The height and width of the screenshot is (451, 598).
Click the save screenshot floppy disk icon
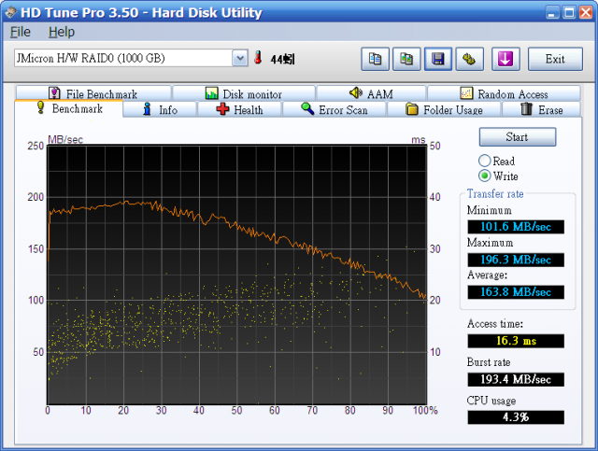[x=436, y=59]
